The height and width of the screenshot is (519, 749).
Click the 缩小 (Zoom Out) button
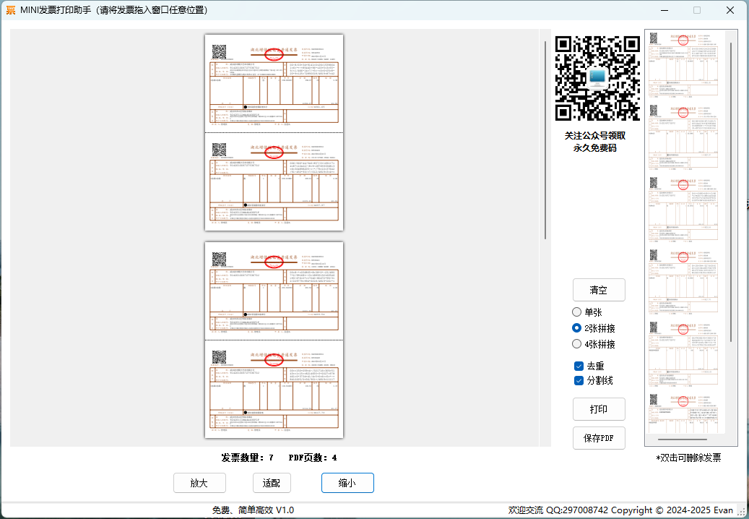click(x=347, y=482)
